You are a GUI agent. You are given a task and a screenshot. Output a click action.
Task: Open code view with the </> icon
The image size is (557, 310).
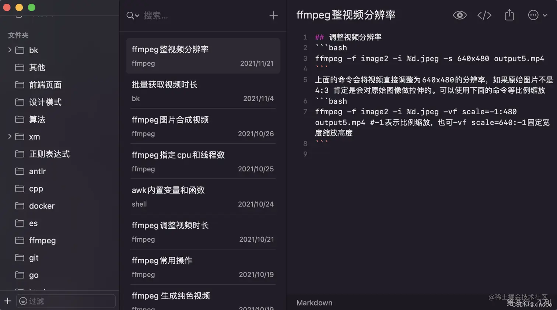[x=484, y=15]
